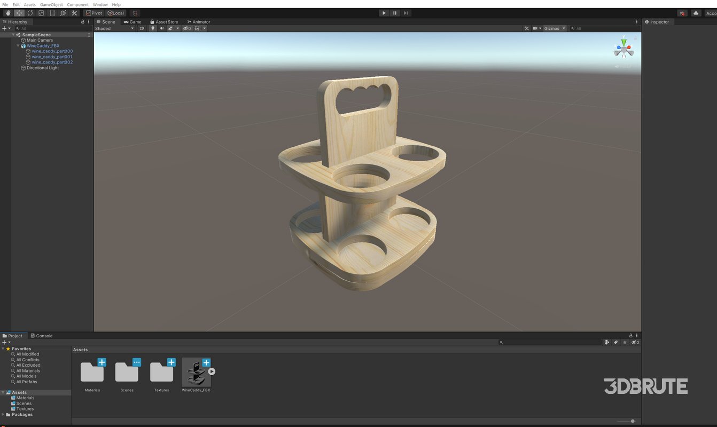717x427 pixels.
Task: Toggle Pivot handle position mode
Action: 94,13
